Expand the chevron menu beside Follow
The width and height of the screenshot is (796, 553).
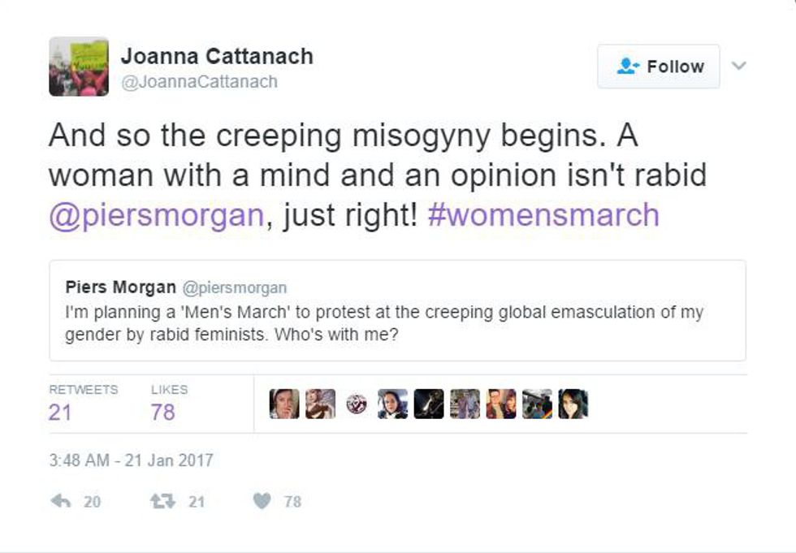pos(738,66)
